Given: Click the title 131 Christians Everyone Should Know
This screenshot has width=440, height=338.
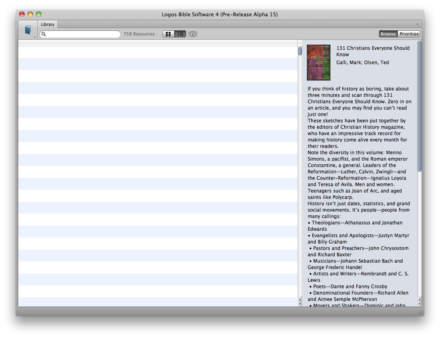Looking at the screenshot, I should pos(373,51).
